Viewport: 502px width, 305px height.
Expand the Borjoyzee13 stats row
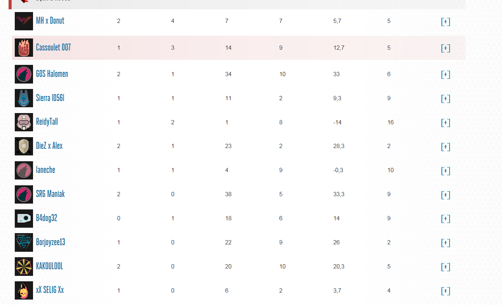[x=446, y=243]
